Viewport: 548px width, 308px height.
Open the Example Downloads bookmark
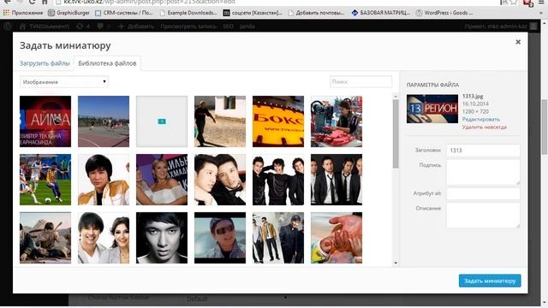(188, 13)
